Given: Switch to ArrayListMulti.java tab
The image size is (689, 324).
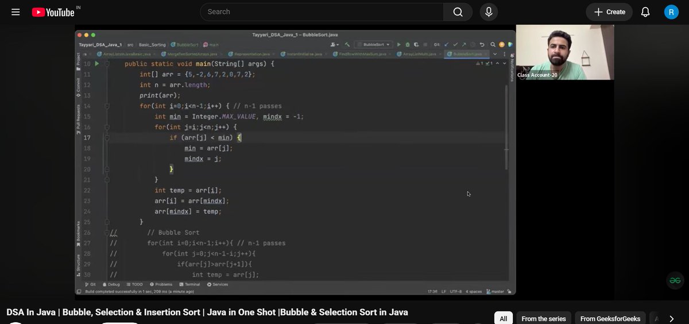Looking at the screenshot, I should pos(419,54).
